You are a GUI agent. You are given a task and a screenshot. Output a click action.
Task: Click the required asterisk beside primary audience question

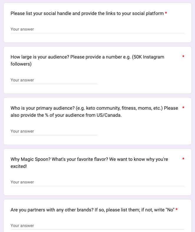tap(183, 108)
